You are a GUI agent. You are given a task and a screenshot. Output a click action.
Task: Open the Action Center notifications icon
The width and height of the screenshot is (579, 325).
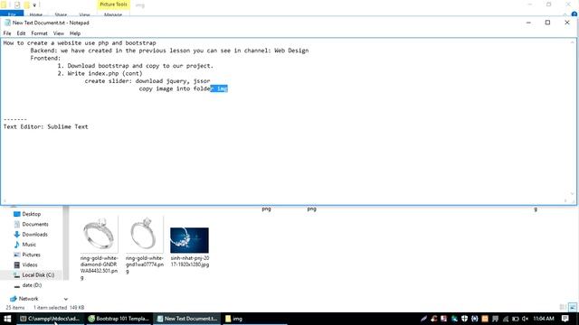pyautogui.click(x=565, y=319)
